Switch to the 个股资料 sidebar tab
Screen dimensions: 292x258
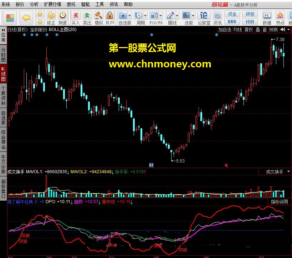coord(3,96)
